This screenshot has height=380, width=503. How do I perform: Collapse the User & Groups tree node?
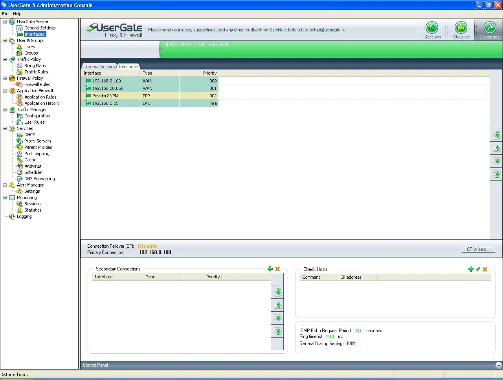pyautogui.click(x=5, y=40)
